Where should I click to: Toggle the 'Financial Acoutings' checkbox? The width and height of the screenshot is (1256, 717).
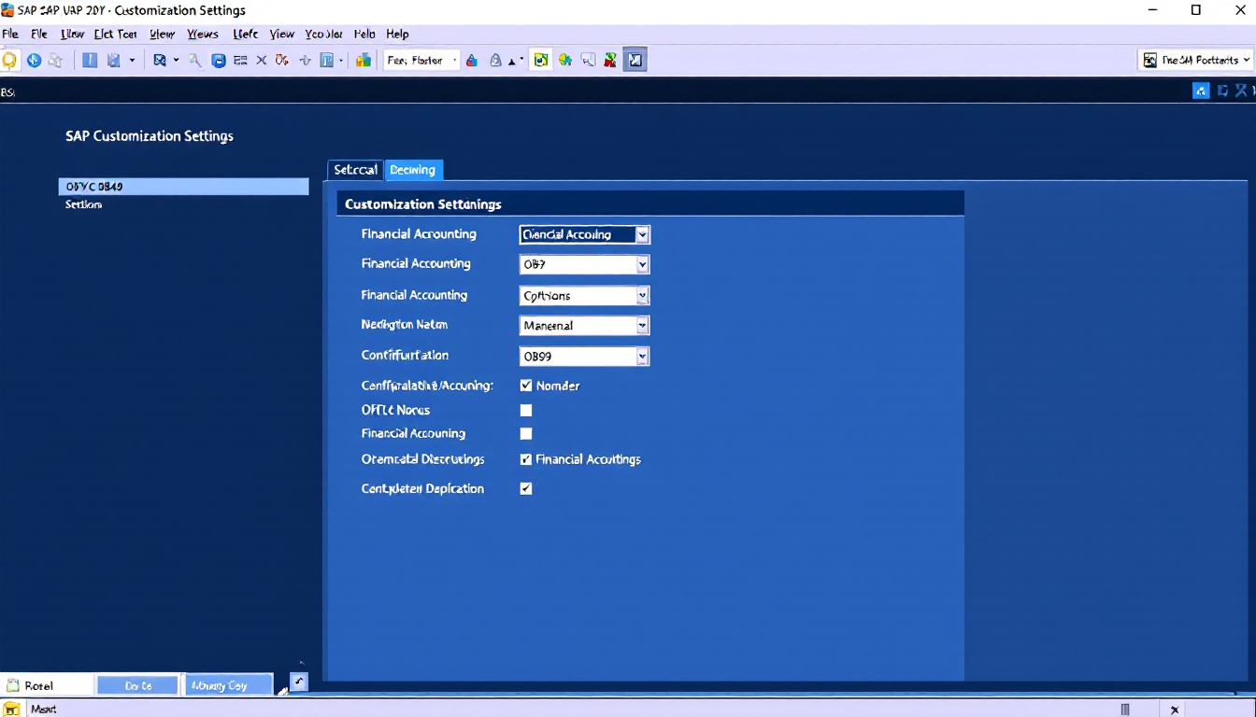coord(526,459)
